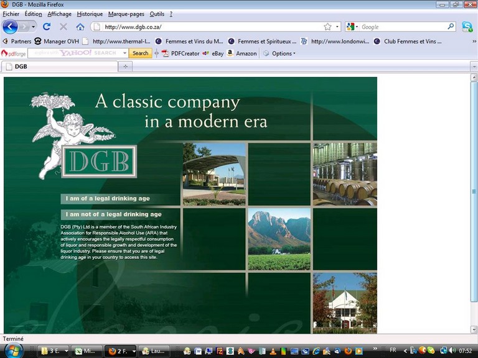478x358 pixels.
Task: Open the Marque-pages menu
Action: (x=126, y=14)
